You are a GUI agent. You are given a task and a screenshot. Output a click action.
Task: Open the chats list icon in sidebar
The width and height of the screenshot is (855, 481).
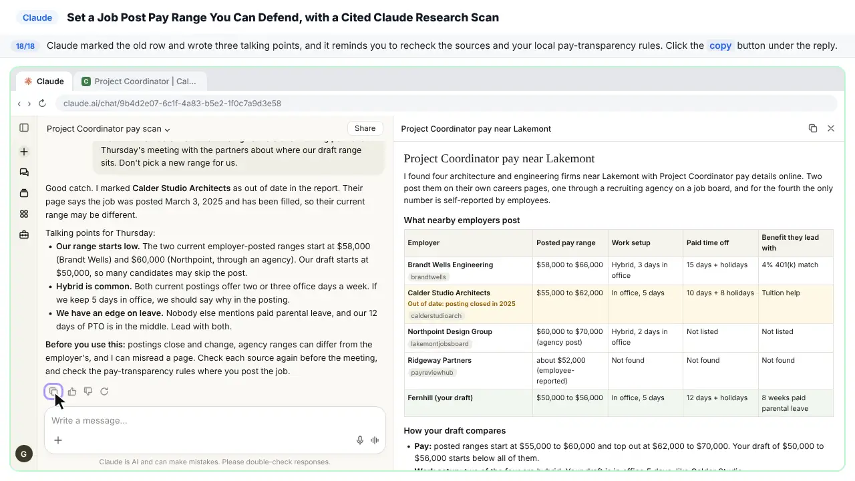tap(24, 172)
